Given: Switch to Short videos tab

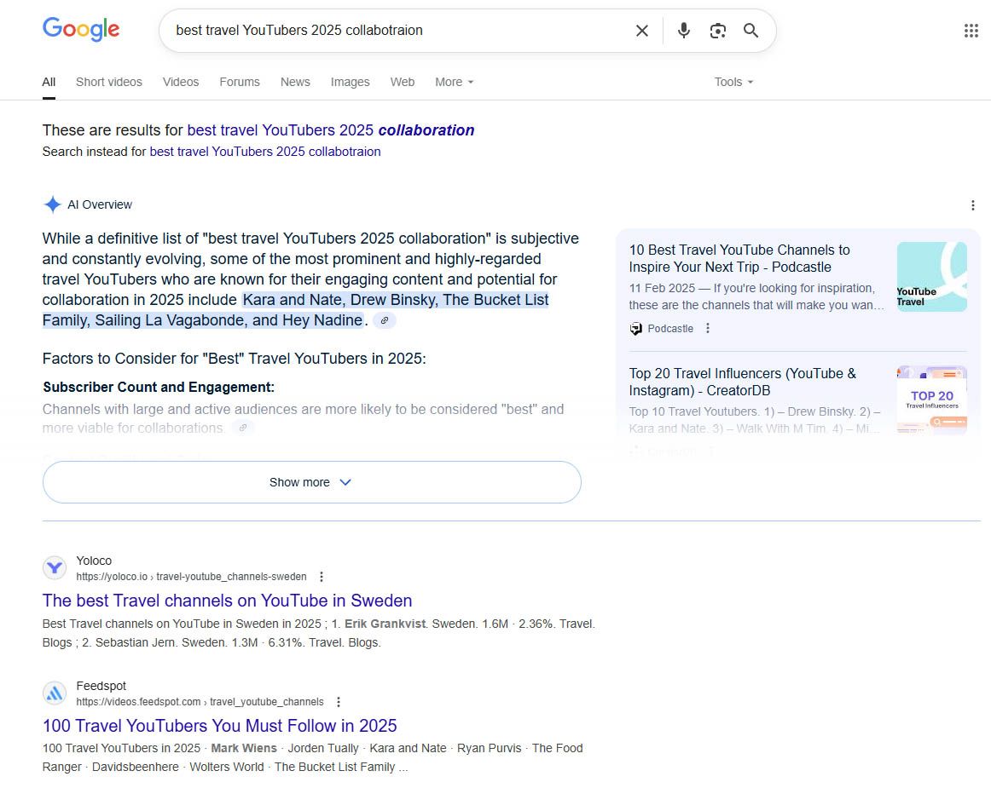Looking at the screenshot, I should [x=108, y=82].
